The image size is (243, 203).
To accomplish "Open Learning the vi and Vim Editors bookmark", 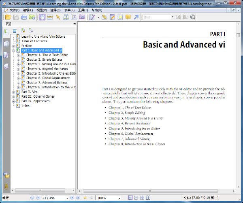I will [x=43, y=36].
